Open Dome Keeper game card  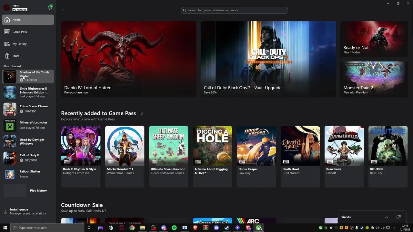(x=256, y=157)
